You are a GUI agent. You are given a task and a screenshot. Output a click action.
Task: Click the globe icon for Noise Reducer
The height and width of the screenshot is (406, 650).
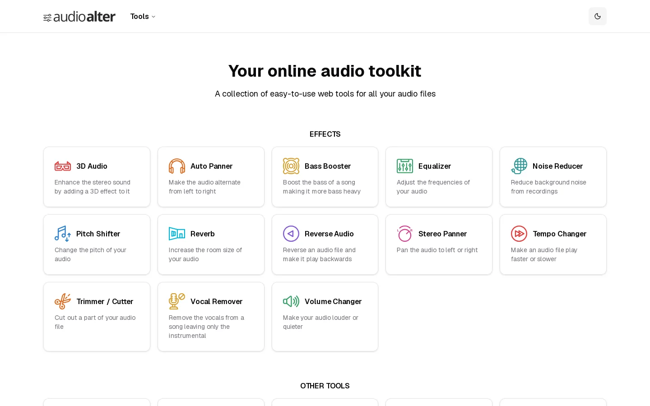point(519,166)
